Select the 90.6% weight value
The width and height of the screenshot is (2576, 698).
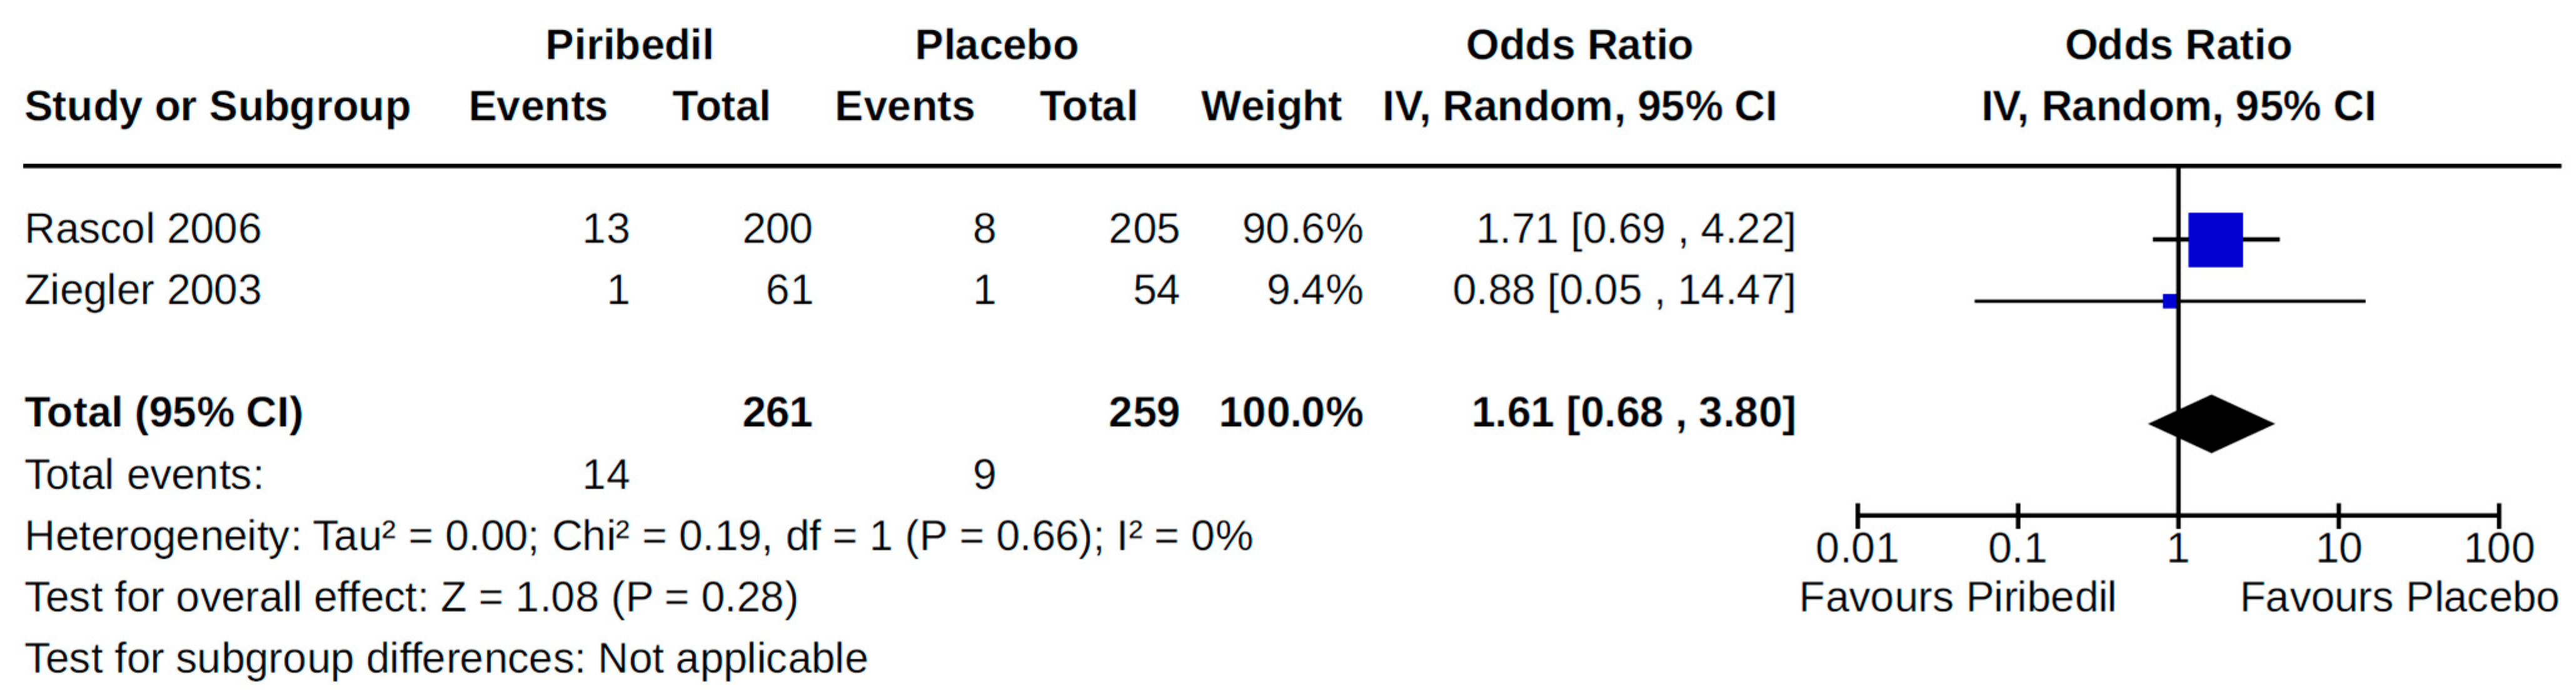[1302, 229]
